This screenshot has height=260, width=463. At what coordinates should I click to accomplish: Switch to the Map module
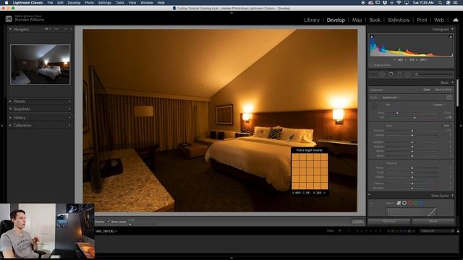click(x=357, y=19)
